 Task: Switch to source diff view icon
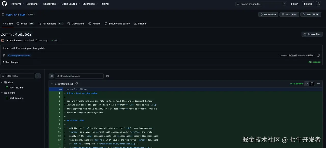[307, 84]
